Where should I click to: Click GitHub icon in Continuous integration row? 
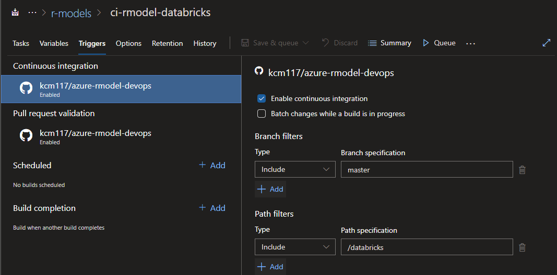tap(26, 88)
